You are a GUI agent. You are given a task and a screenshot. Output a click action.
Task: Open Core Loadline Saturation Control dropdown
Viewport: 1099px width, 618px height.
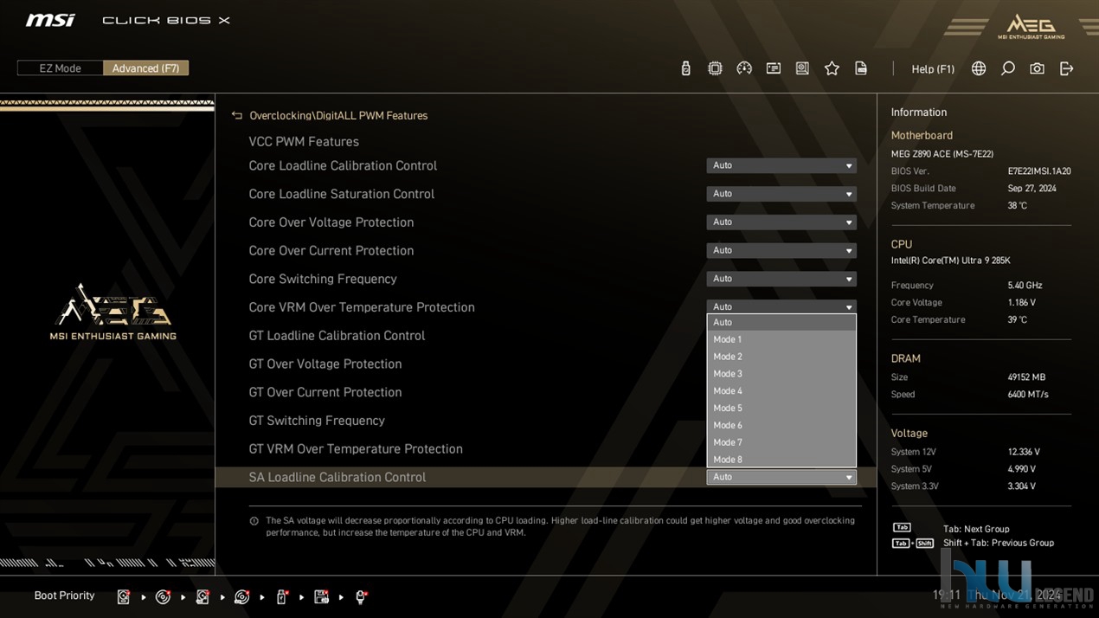(781, 194)
